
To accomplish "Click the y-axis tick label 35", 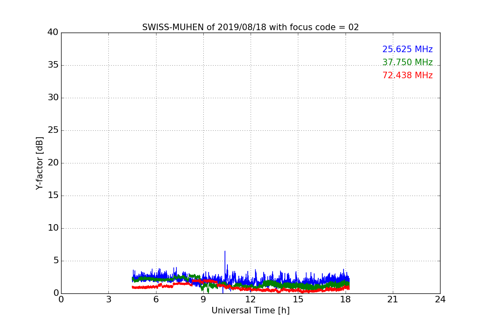I will click(x=53, y=65).
